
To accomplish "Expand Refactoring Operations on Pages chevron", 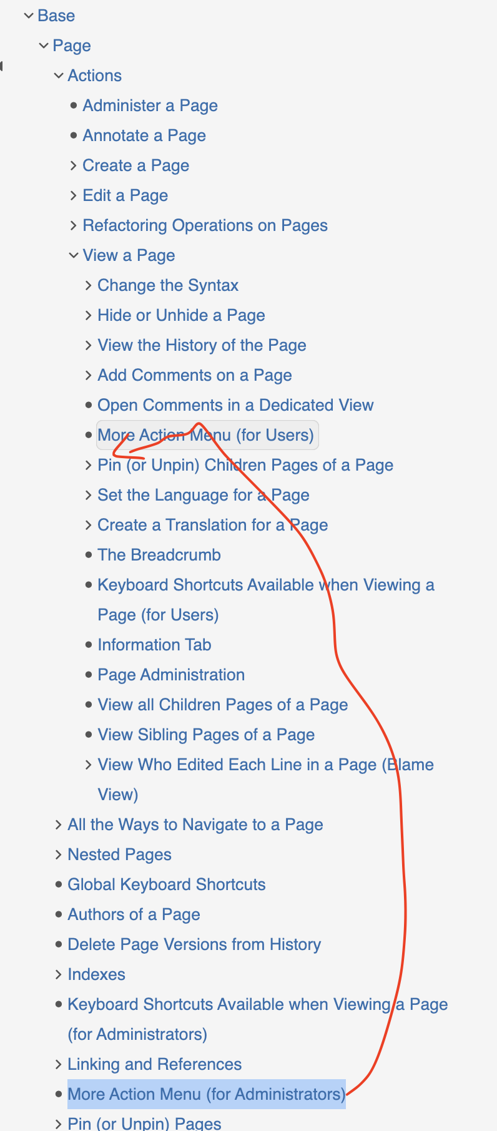I will click(x=74, y=225).
